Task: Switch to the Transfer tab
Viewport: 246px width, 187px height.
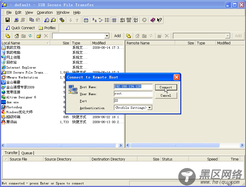Action: click(x=11, y=153)
